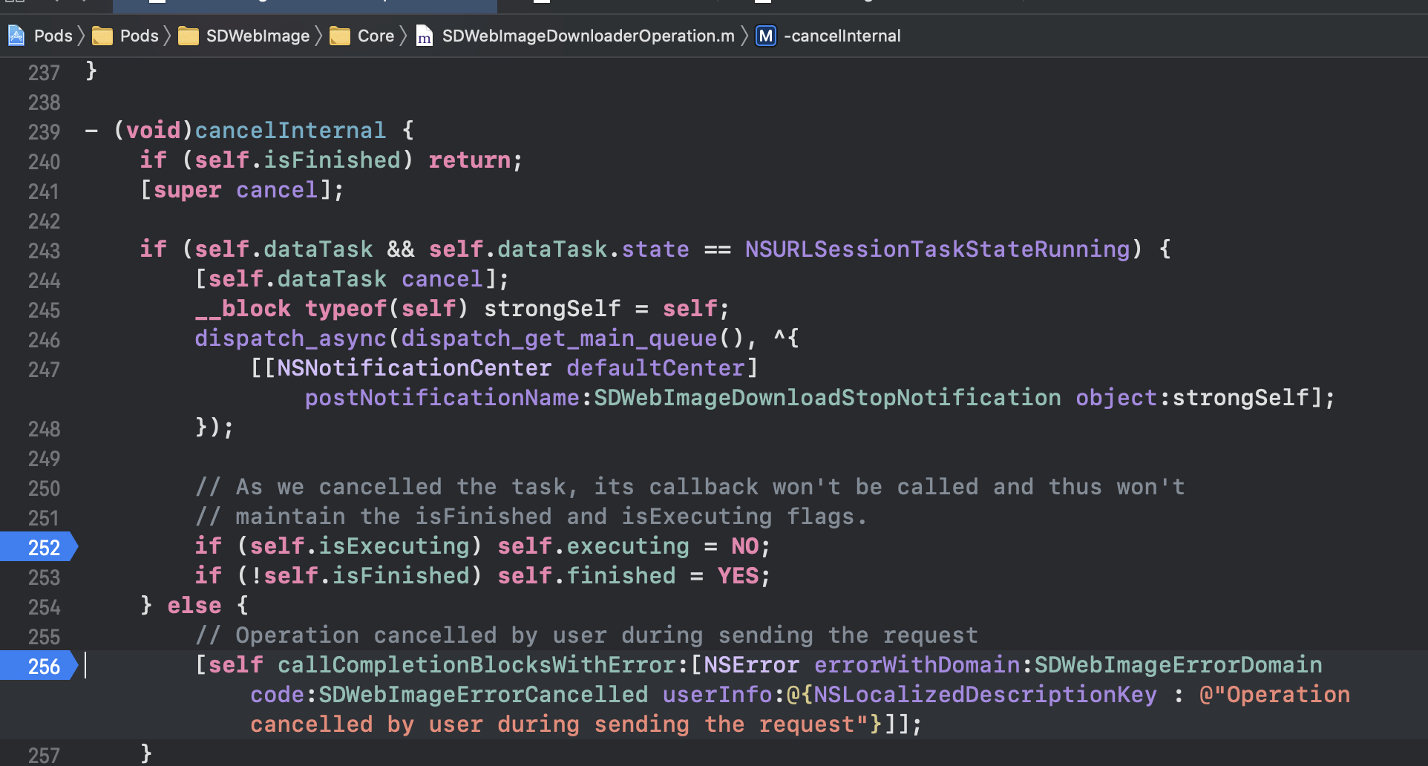Click the Core folder icon in the breadcrumb
Screen dimensions: 1428x766
tap(340, 35)
